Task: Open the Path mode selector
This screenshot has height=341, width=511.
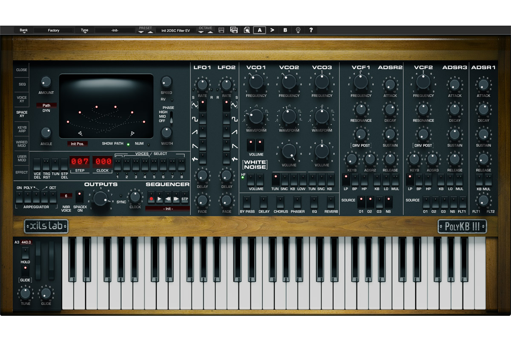Action: pos(46,105)
